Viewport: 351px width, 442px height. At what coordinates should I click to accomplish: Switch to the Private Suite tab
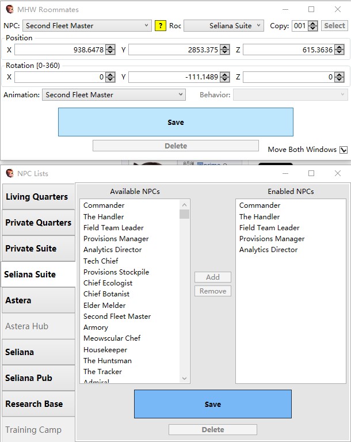coord(39,249)
